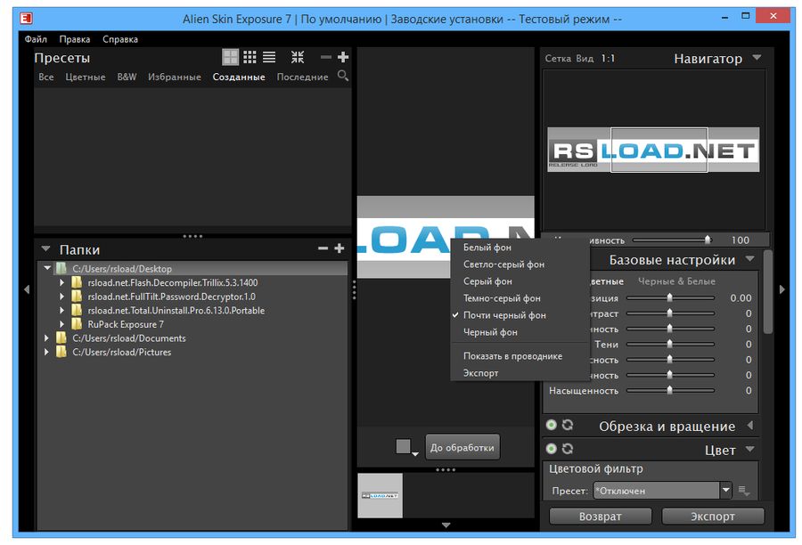Viewport: 802px width, 545px height.
Task: Toggle the Цвет panel on/off
Action: pos(551,448)
